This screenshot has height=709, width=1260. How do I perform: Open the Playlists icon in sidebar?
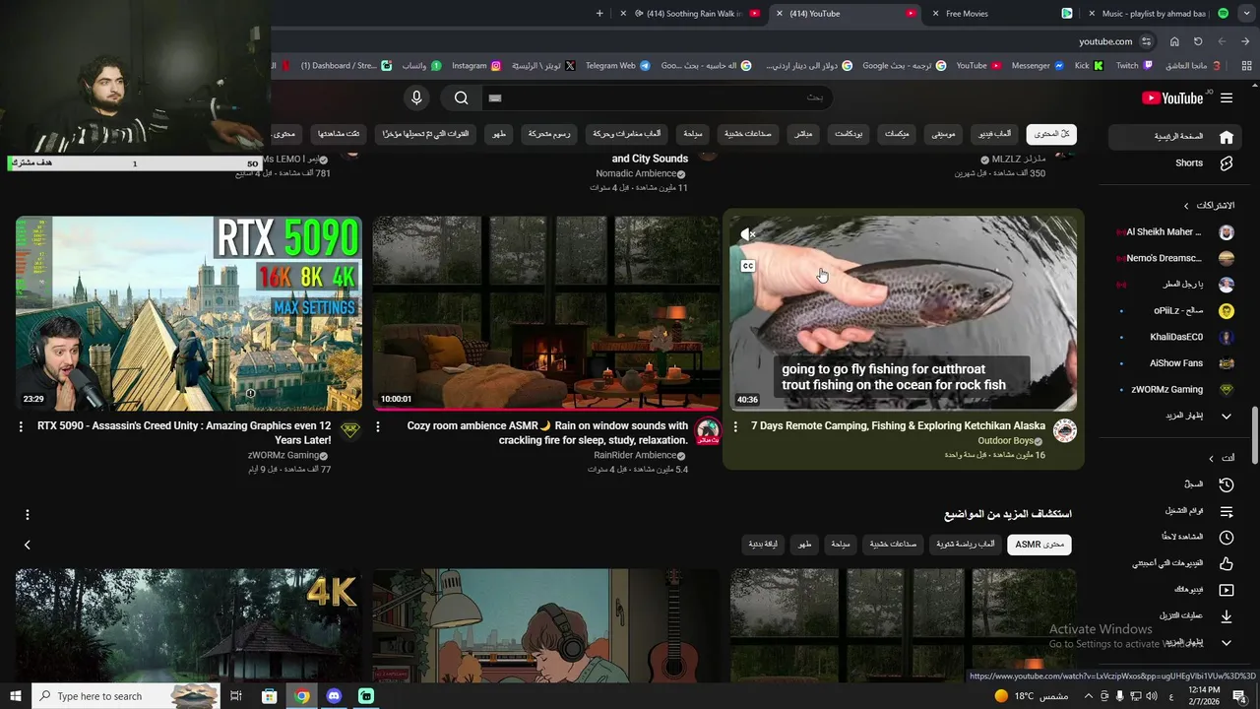(1226, 511)
